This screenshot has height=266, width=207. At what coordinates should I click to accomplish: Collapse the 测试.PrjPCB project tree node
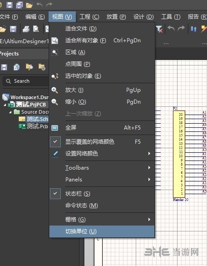5,105
